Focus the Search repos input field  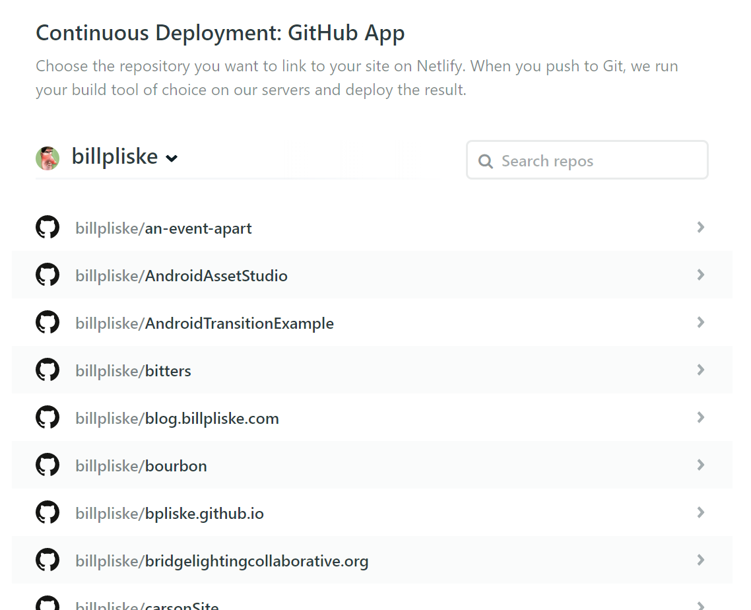[587, 160]
